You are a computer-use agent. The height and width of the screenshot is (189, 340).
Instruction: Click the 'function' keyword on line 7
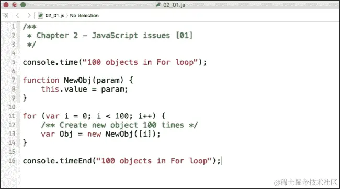[41, 80]
